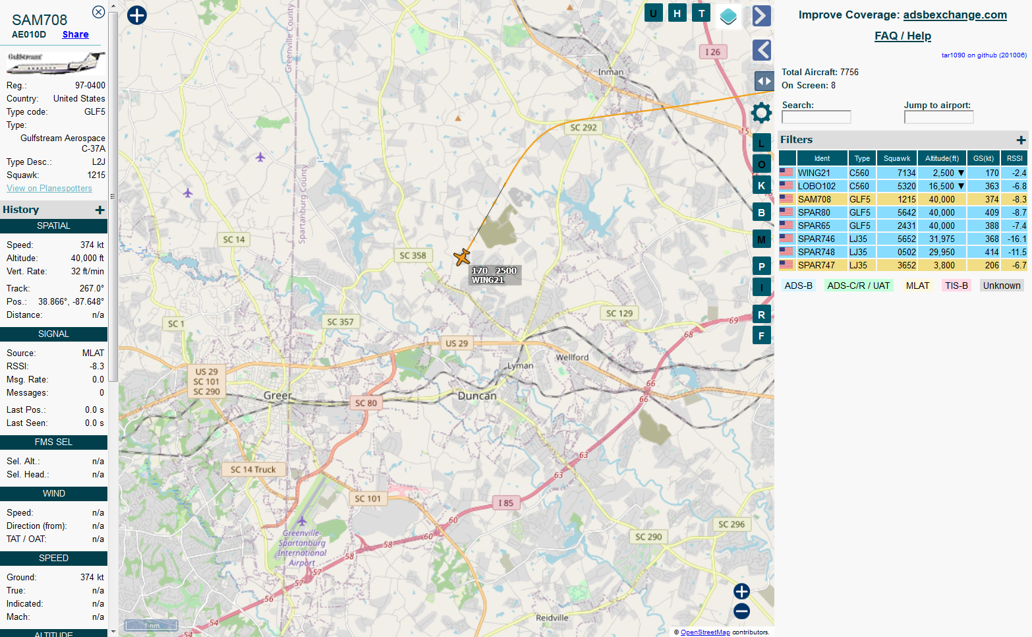
Task: Select the orange WING21 aircraft icon on map
Action: coord(462,257)
